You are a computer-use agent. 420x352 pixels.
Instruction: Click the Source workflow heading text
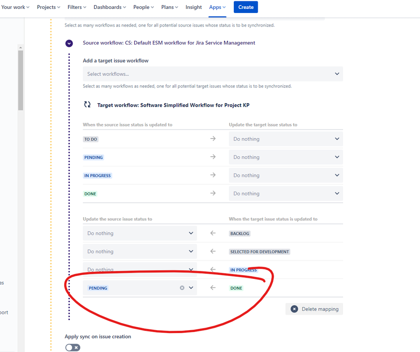tap(169, 43)
